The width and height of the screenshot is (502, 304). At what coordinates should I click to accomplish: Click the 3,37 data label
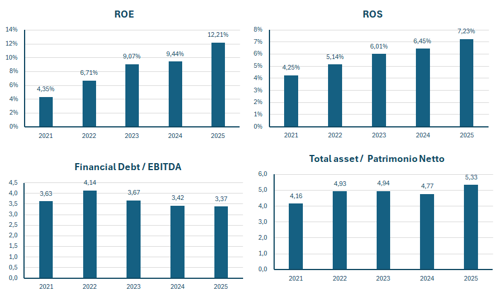(x=221, y=199)
